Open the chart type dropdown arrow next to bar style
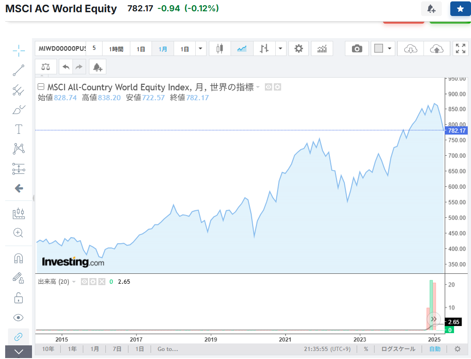 281,48
